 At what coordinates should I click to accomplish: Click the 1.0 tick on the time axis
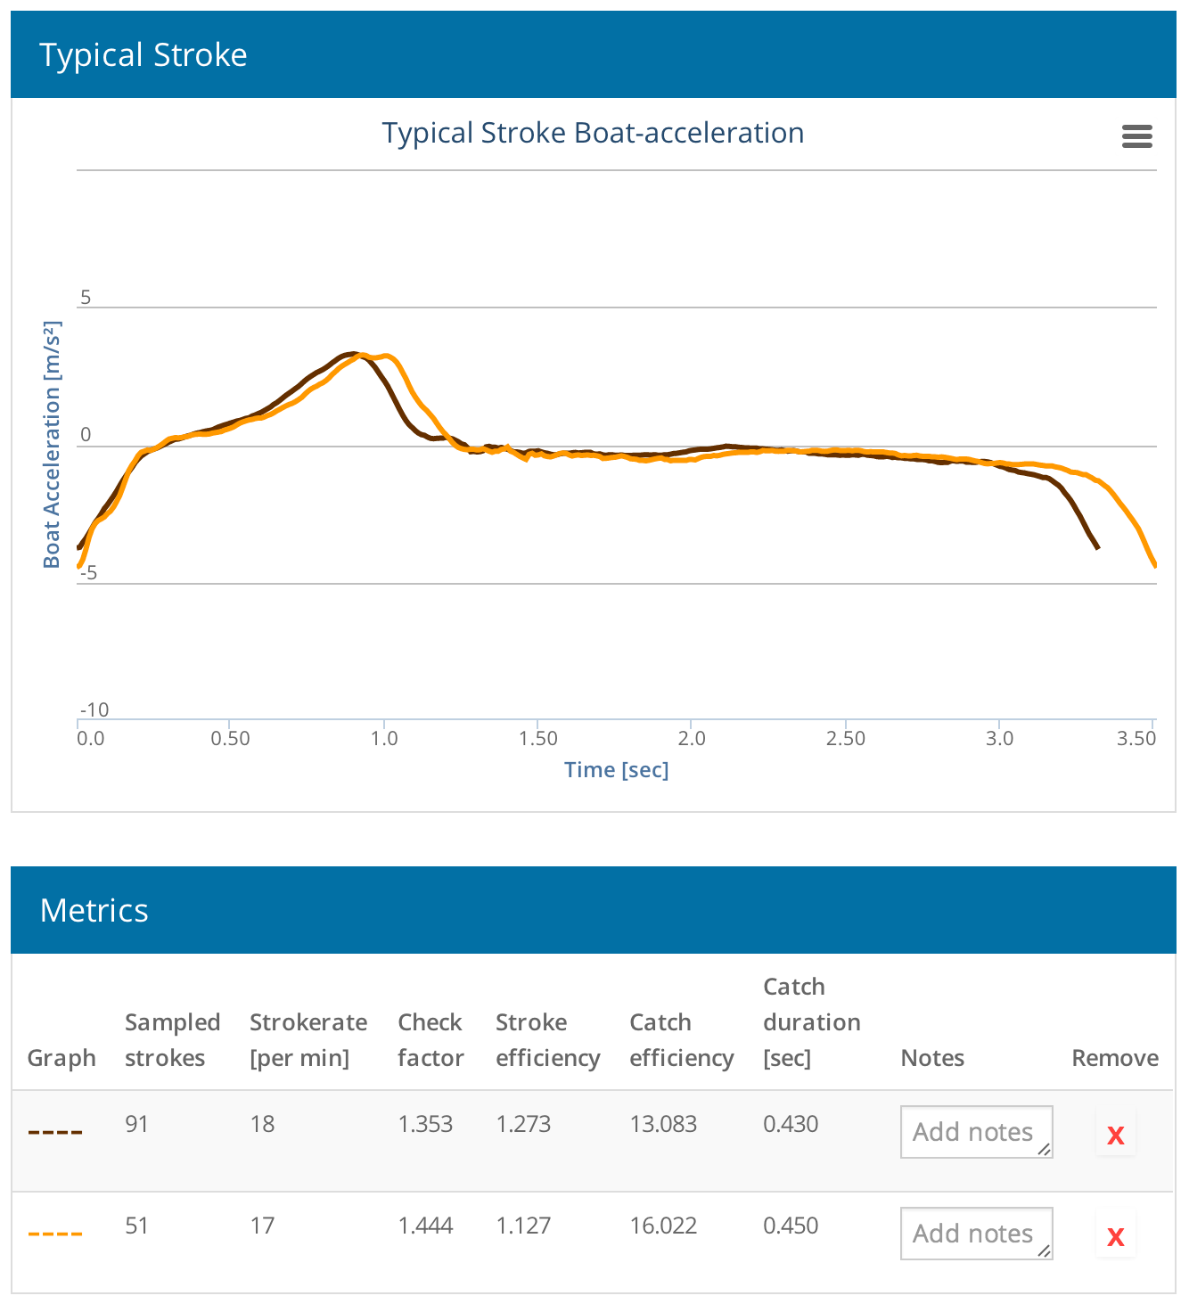[384, 738]
